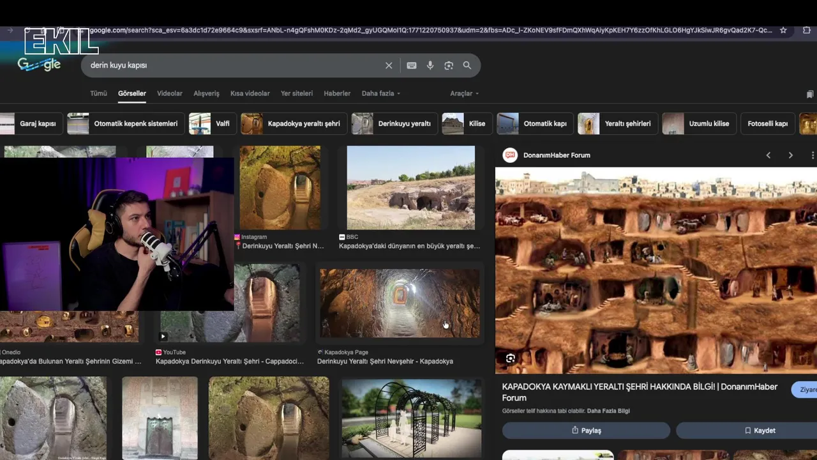Open Onedio Yeraltı Şehrinin Gizemi caption
Viewport: 817px width, 460px height.
[x=70, y=361]
